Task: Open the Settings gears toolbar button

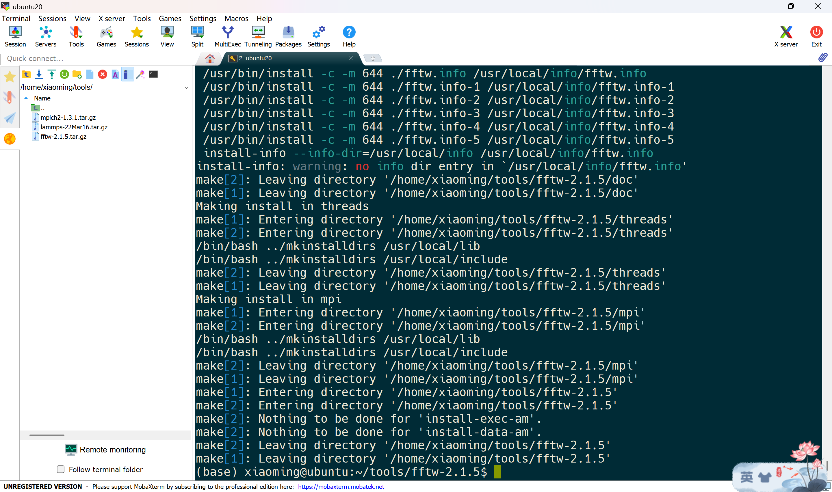Action: [319, 36]
